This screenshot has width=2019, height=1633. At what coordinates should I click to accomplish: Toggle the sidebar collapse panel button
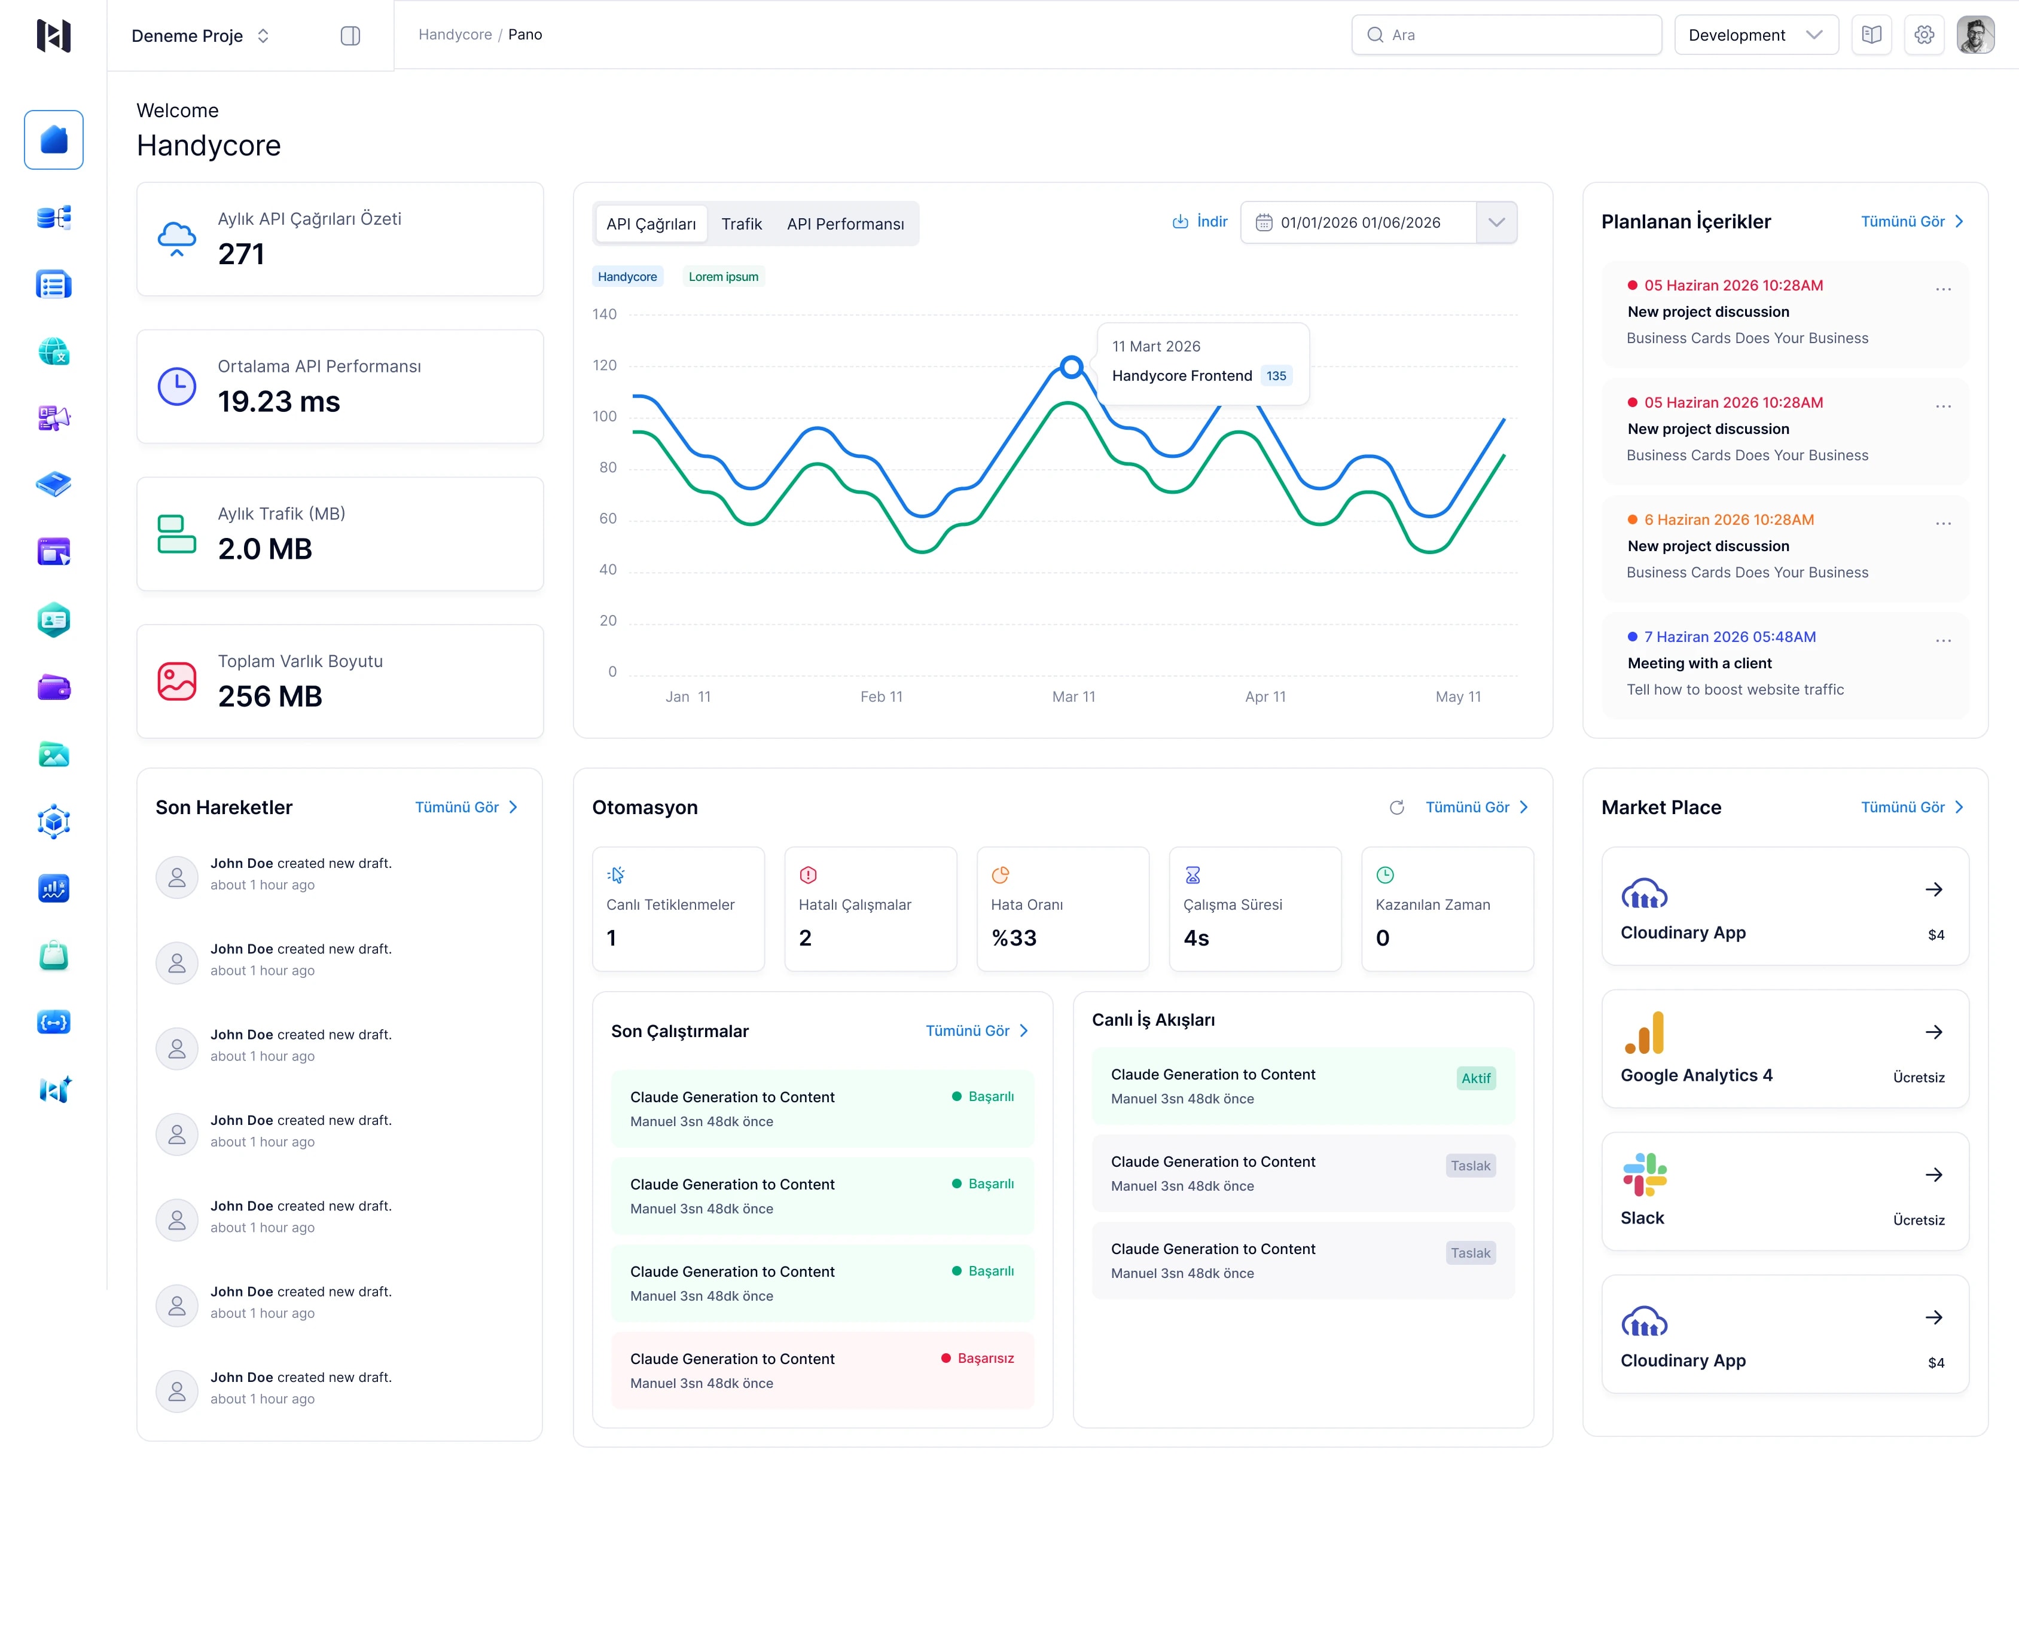350,36
